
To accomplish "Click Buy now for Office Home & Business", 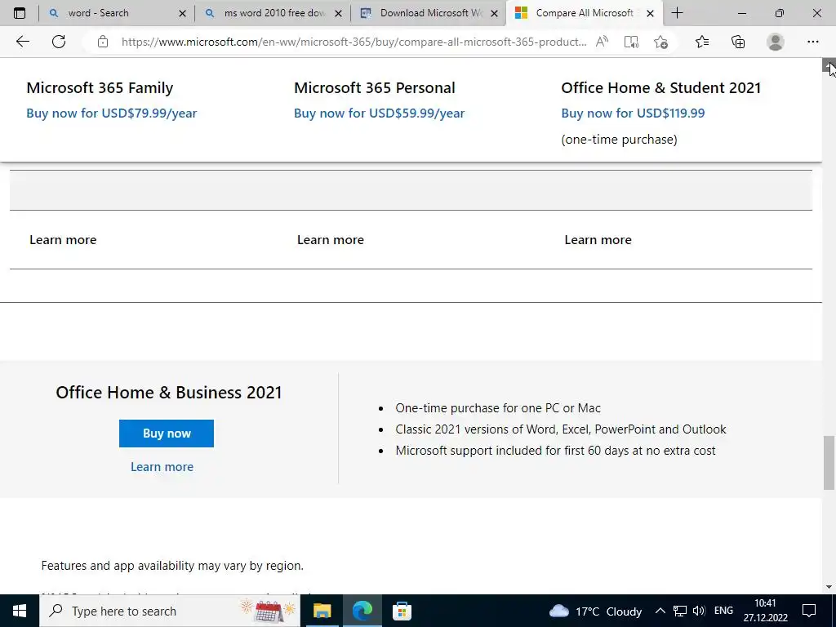I will (x=167, y=434).
